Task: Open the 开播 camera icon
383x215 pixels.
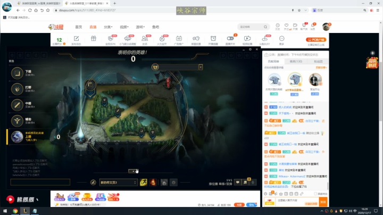Action: [295, 26]
